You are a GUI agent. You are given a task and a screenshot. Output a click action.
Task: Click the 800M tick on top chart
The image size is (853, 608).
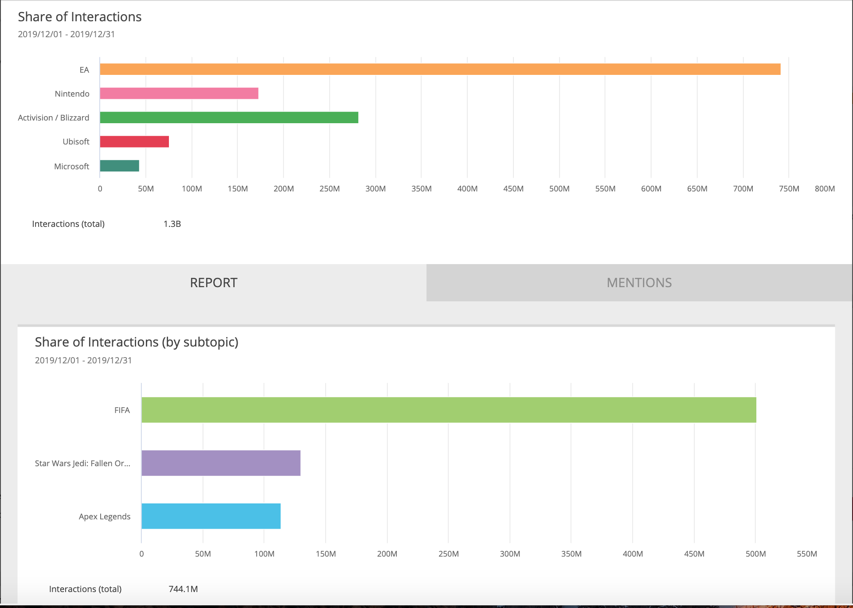[825, 189]
